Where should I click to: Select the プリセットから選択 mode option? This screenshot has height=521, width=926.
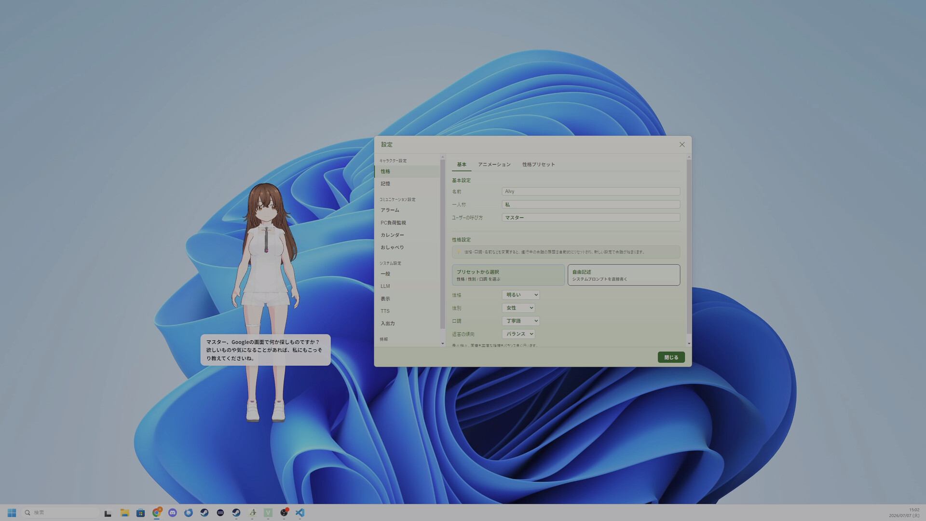tap(508, 275)
